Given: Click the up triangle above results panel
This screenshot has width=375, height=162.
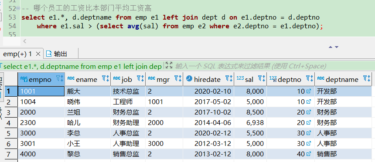Looking at the screenshot, I should tap(331, 47).
